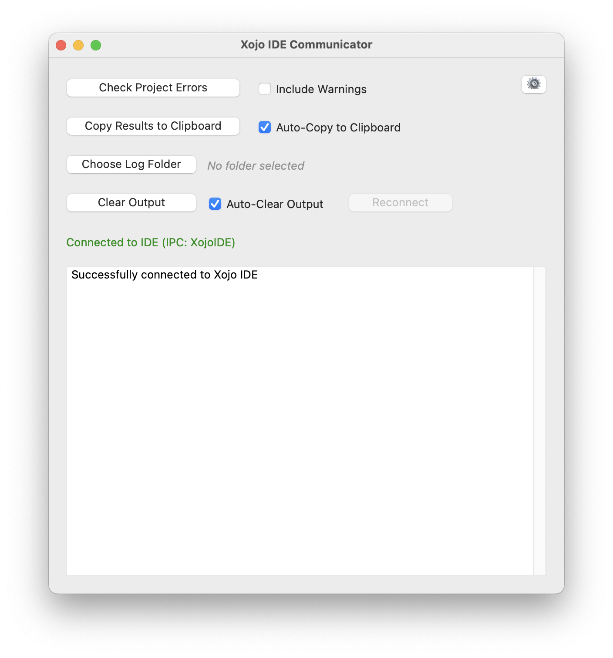
Task: Click the 'Connected to IDE' status text
Action: (x=151, y=242)
